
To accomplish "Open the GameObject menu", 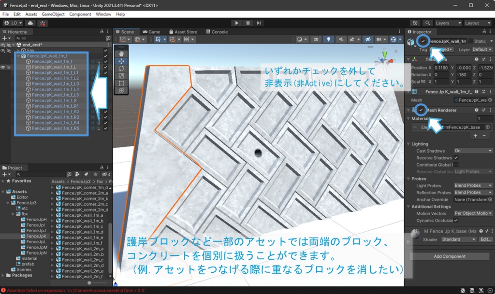I will [53, 14].
